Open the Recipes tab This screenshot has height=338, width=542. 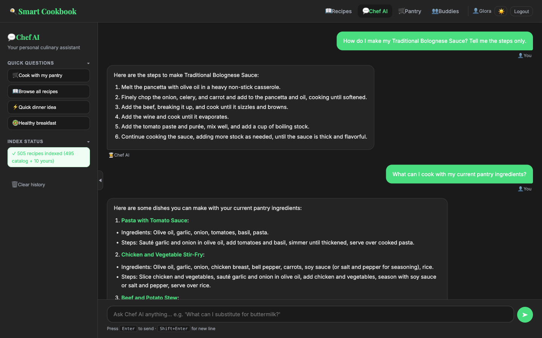[338, 11]
